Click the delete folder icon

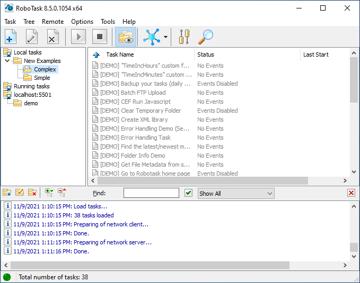(x=32, y=192)
